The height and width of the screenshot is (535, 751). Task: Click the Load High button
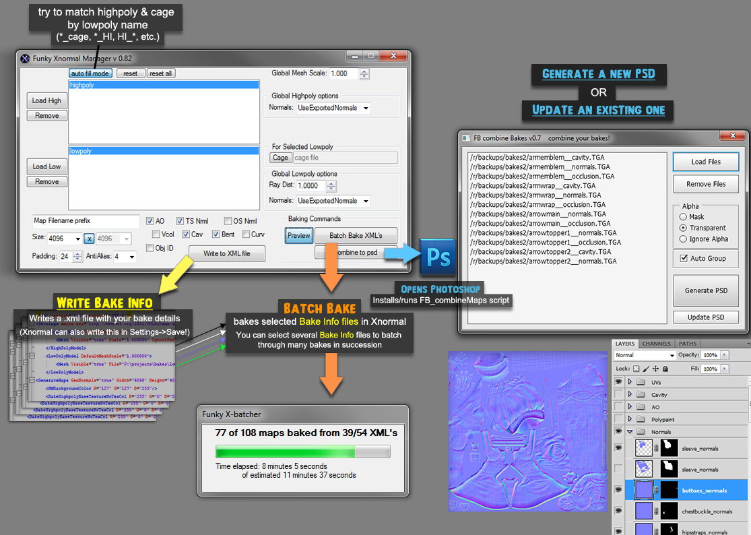(46, 100)
